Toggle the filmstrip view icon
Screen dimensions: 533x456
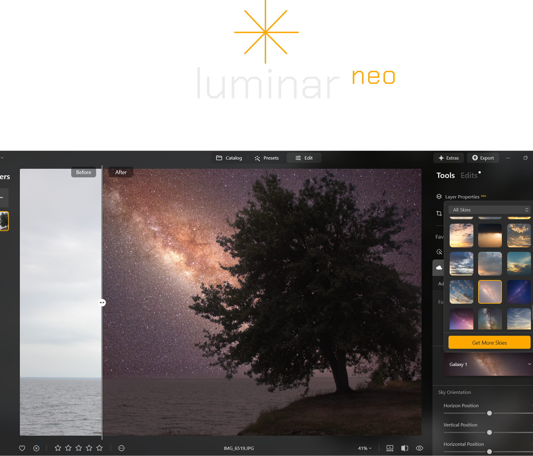click(390, 448)
